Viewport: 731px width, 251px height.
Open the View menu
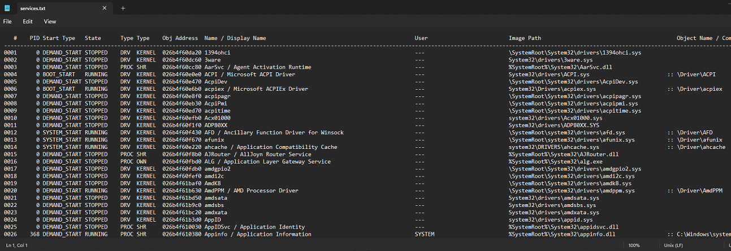click(x=50, y=21)
